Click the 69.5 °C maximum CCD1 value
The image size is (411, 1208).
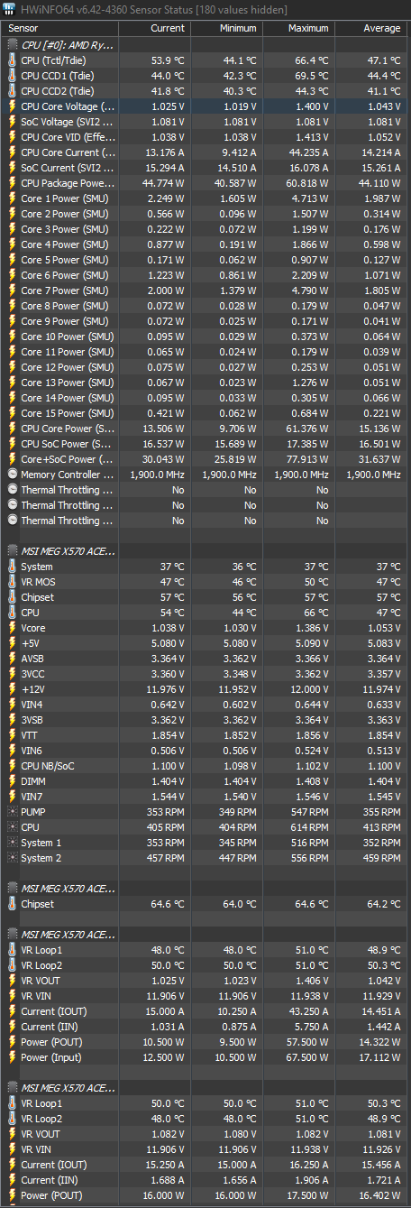pos(311,76)
